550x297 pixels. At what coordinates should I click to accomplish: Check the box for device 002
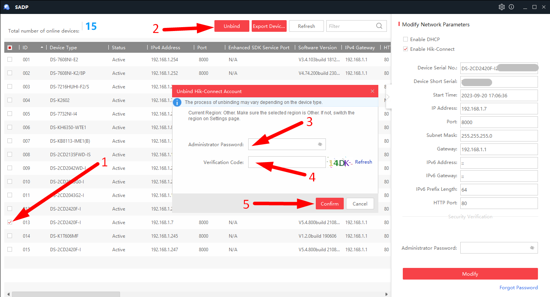pyautogui.click(x=10, y=73)
